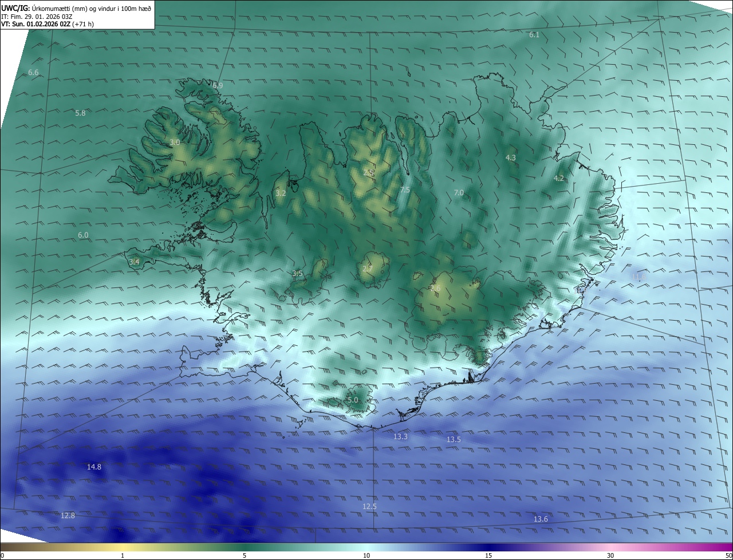Viewport: 733px width, 560px height.
Task: Click the 6.1 value label on the map
Action: pos(534,35)
